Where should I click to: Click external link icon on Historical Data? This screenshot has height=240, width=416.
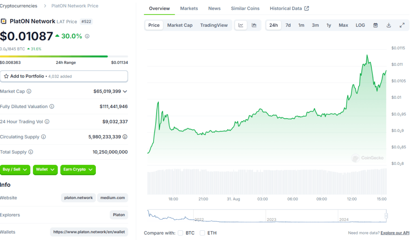click(x=306, y=9)
